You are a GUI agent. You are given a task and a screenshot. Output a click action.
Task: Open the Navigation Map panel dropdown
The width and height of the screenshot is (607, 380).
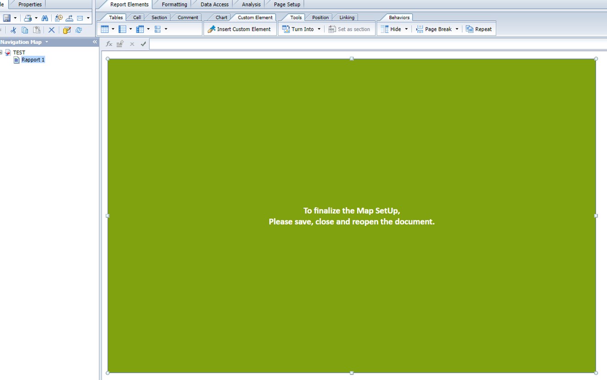click(47, 42)
